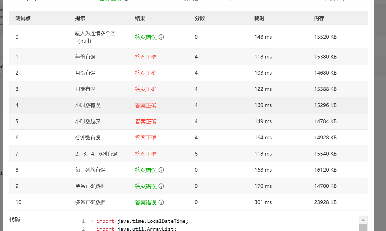This screenshot has height=231, width=386.
Task: Select 答案错误 text in 单条正确数据 row
Action: tap(146, 186)
